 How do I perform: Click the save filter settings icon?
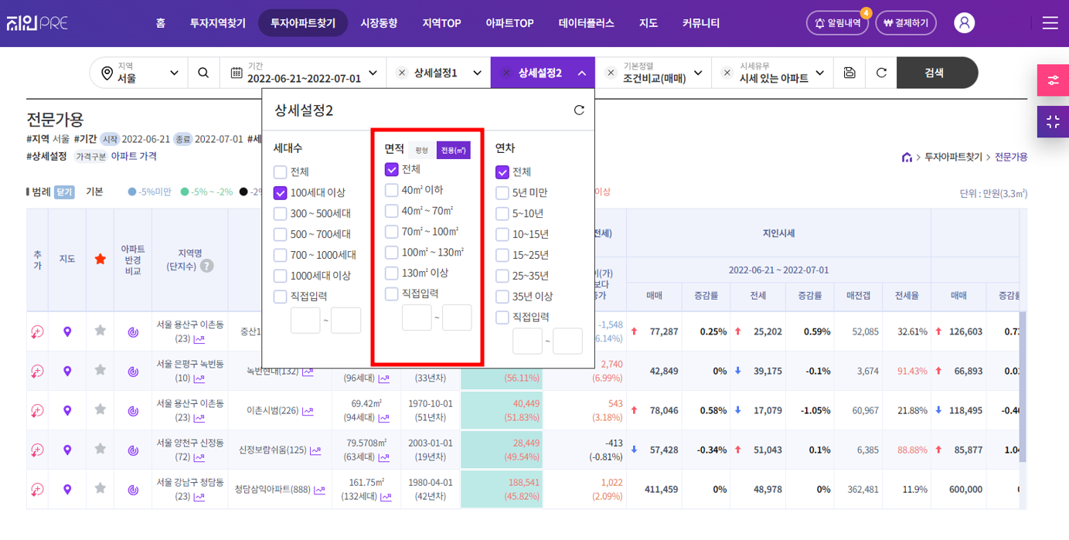pos(849,73)
